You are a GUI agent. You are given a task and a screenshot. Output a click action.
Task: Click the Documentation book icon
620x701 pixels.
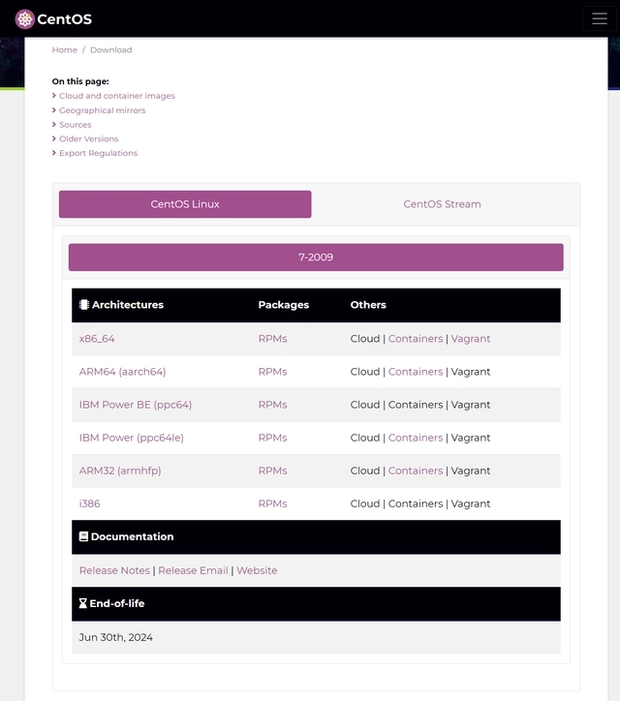[84, 536]
